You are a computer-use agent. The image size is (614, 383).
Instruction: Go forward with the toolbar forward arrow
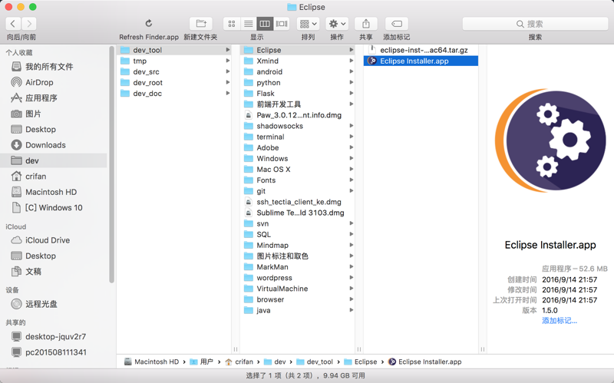click(29, 24)
